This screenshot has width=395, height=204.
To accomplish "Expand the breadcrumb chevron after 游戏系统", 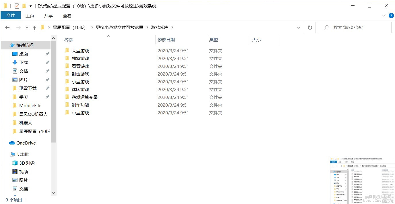I will click(x=172, y=27).
